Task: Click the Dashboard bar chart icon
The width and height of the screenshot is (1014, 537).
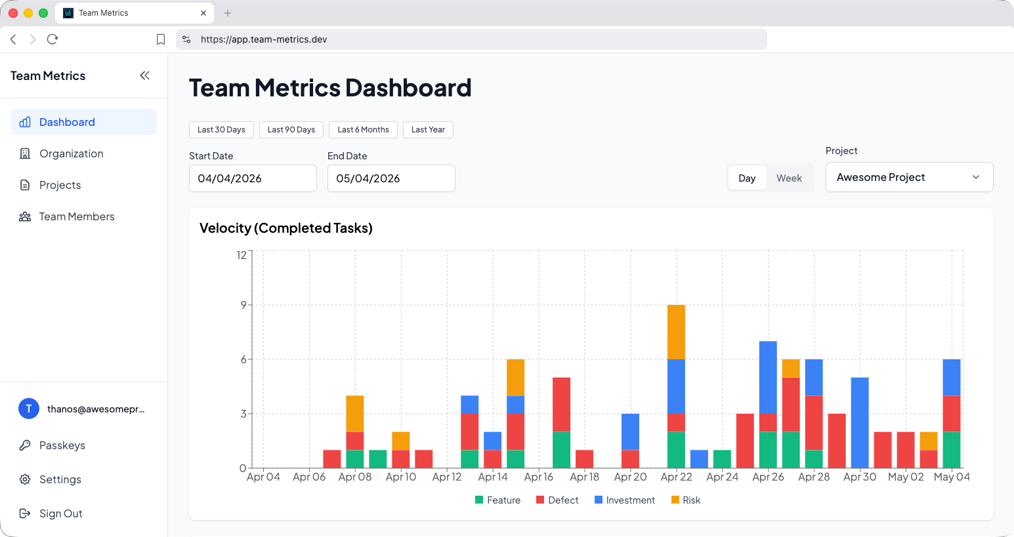Action: click(x=25, y=122)
